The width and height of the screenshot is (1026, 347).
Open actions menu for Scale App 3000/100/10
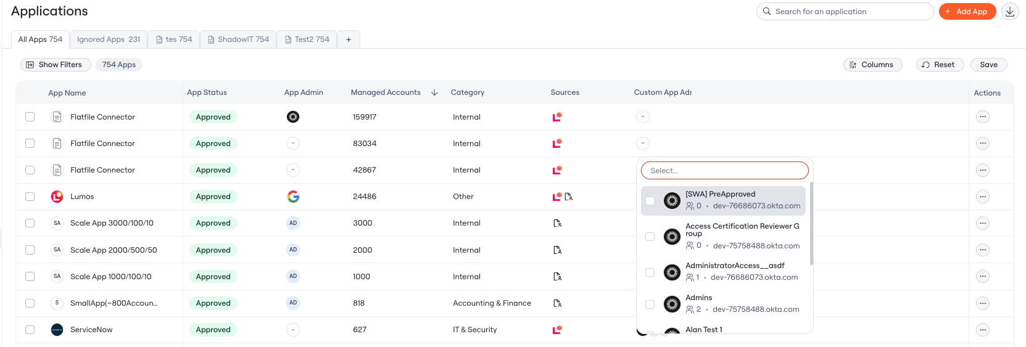tap(983, 223)
